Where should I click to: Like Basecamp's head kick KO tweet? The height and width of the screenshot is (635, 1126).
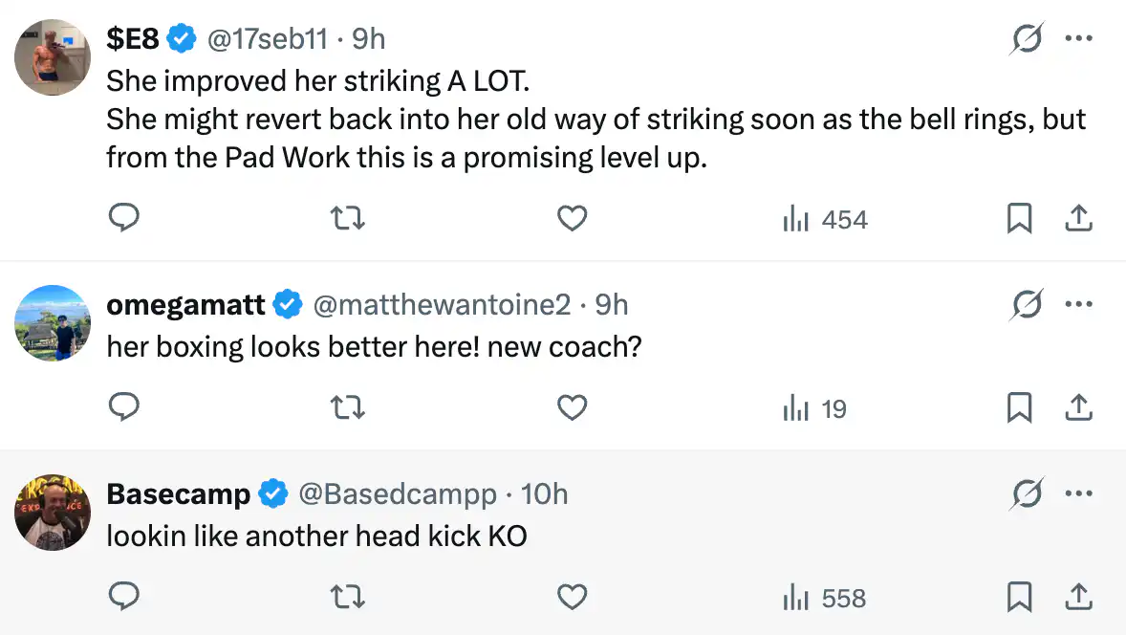(572, 598)
